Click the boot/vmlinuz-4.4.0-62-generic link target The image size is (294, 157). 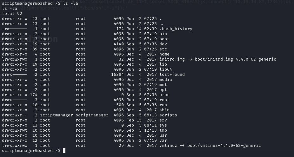(x=226, y=146)
